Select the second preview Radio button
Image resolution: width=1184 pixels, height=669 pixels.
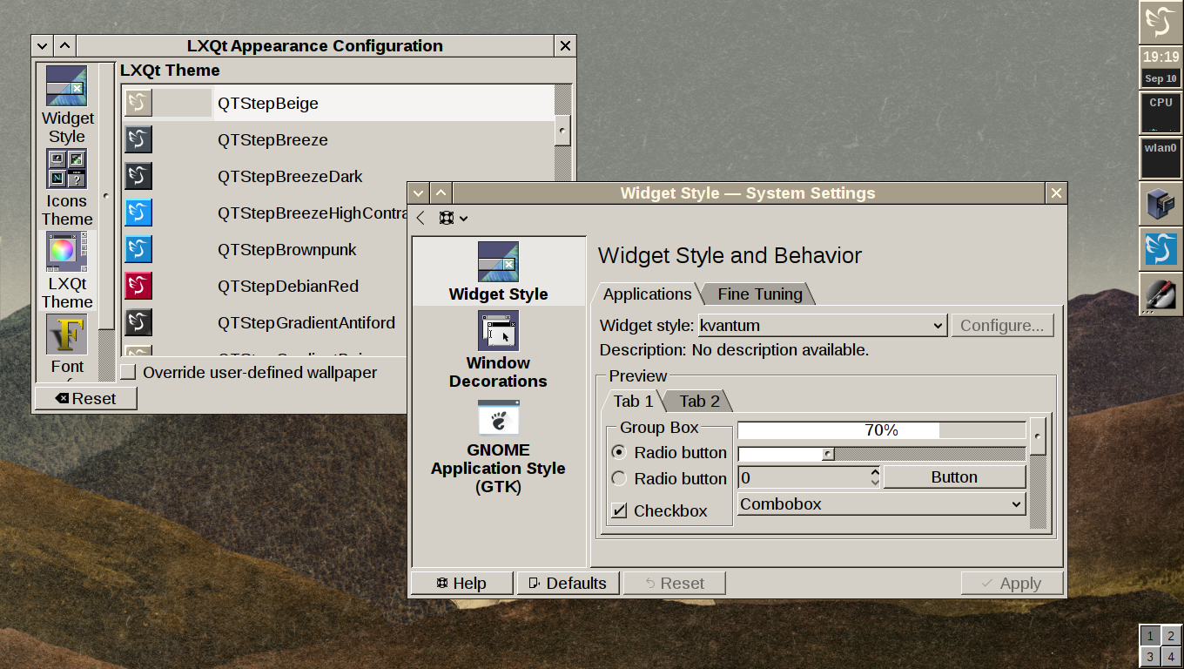point(619,478)
